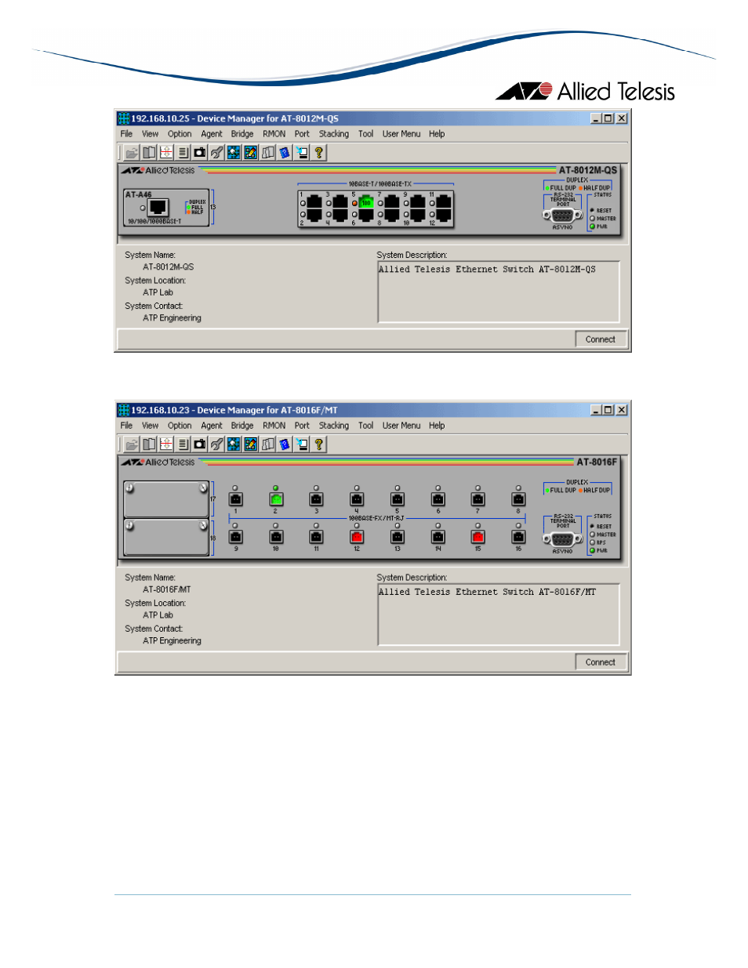The height and width of the screenshot is (968, 748).
Task: Click wrench tool icon in AT-8012M-QS window
Action: [216, 153]
